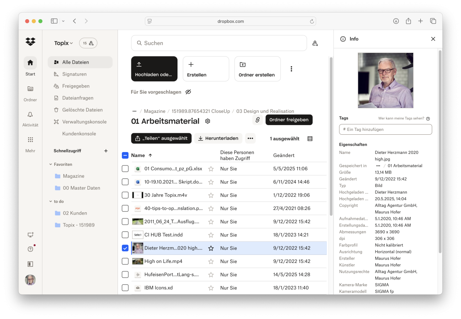The image size is (461, 319).
Task: Open the portrait preview thumbnail in Info panel
Action: click(x=386, y=81)
